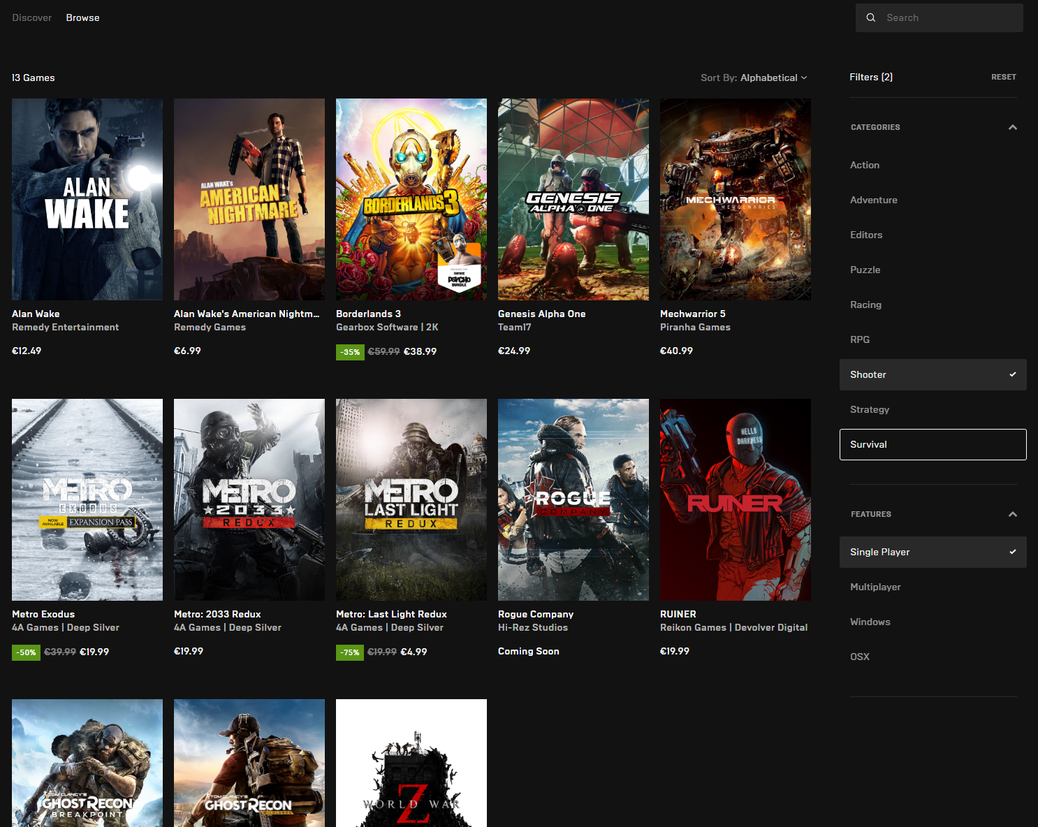The width and height of the screenshot is (1038, 827).
Task: Click the 13 Games results count
Action: point(34,78)
